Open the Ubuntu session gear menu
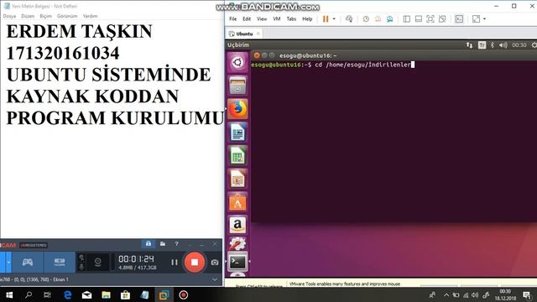Image resolution: width=537 pixels, height=302 pixels. [534, 44]
